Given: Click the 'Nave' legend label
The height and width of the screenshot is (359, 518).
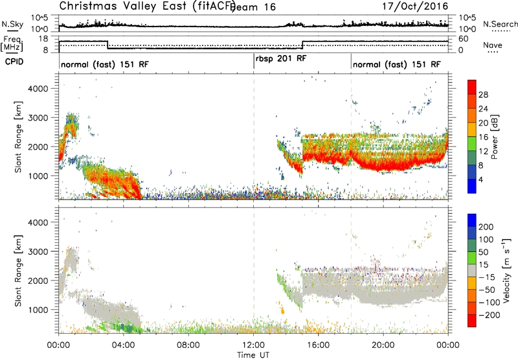Looking at the screenshot, I should point(493,45).
